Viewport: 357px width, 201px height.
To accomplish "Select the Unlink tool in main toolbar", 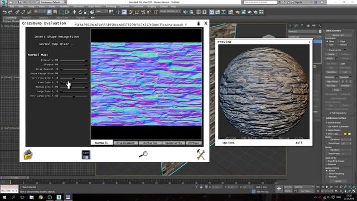I will [23, 12].
